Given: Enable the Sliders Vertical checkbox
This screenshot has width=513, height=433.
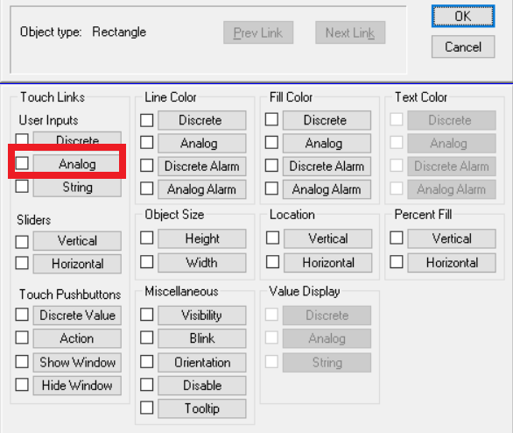Looking at the screenshot, I should pos(22,242).
